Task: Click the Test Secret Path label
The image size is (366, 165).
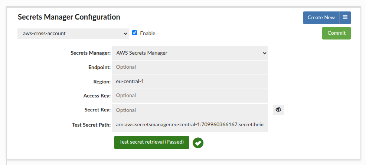Action: (x=91, y=125)
